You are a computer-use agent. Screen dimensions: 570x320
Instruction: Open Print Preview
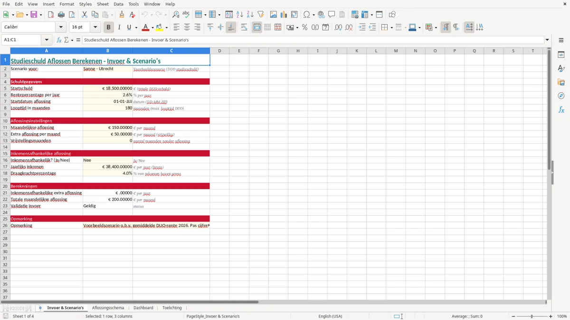tap(72, 15)
